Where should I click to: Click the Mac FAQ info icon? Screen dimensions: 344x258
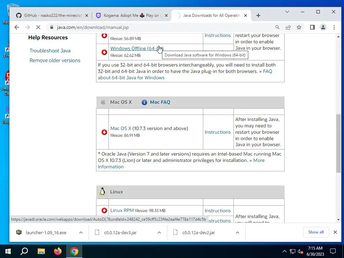[144, 102]
